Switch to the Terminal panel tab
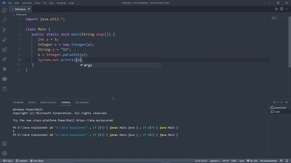Screen dimensions: 291x163 66,102
